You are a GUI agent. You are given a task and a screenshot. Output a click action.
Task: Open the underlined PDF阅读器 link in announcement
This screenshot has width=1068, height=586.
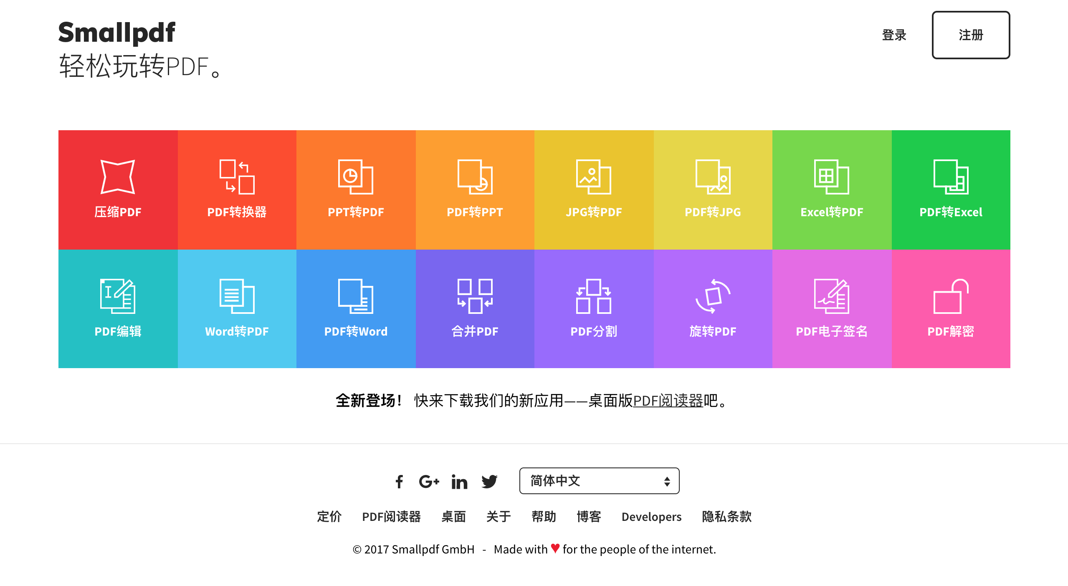click(x=668, y=401)
